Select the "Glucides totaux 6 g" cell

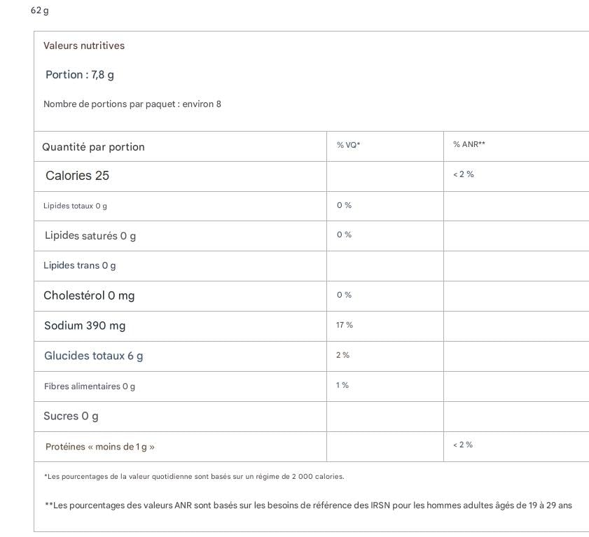pos(93,356)
